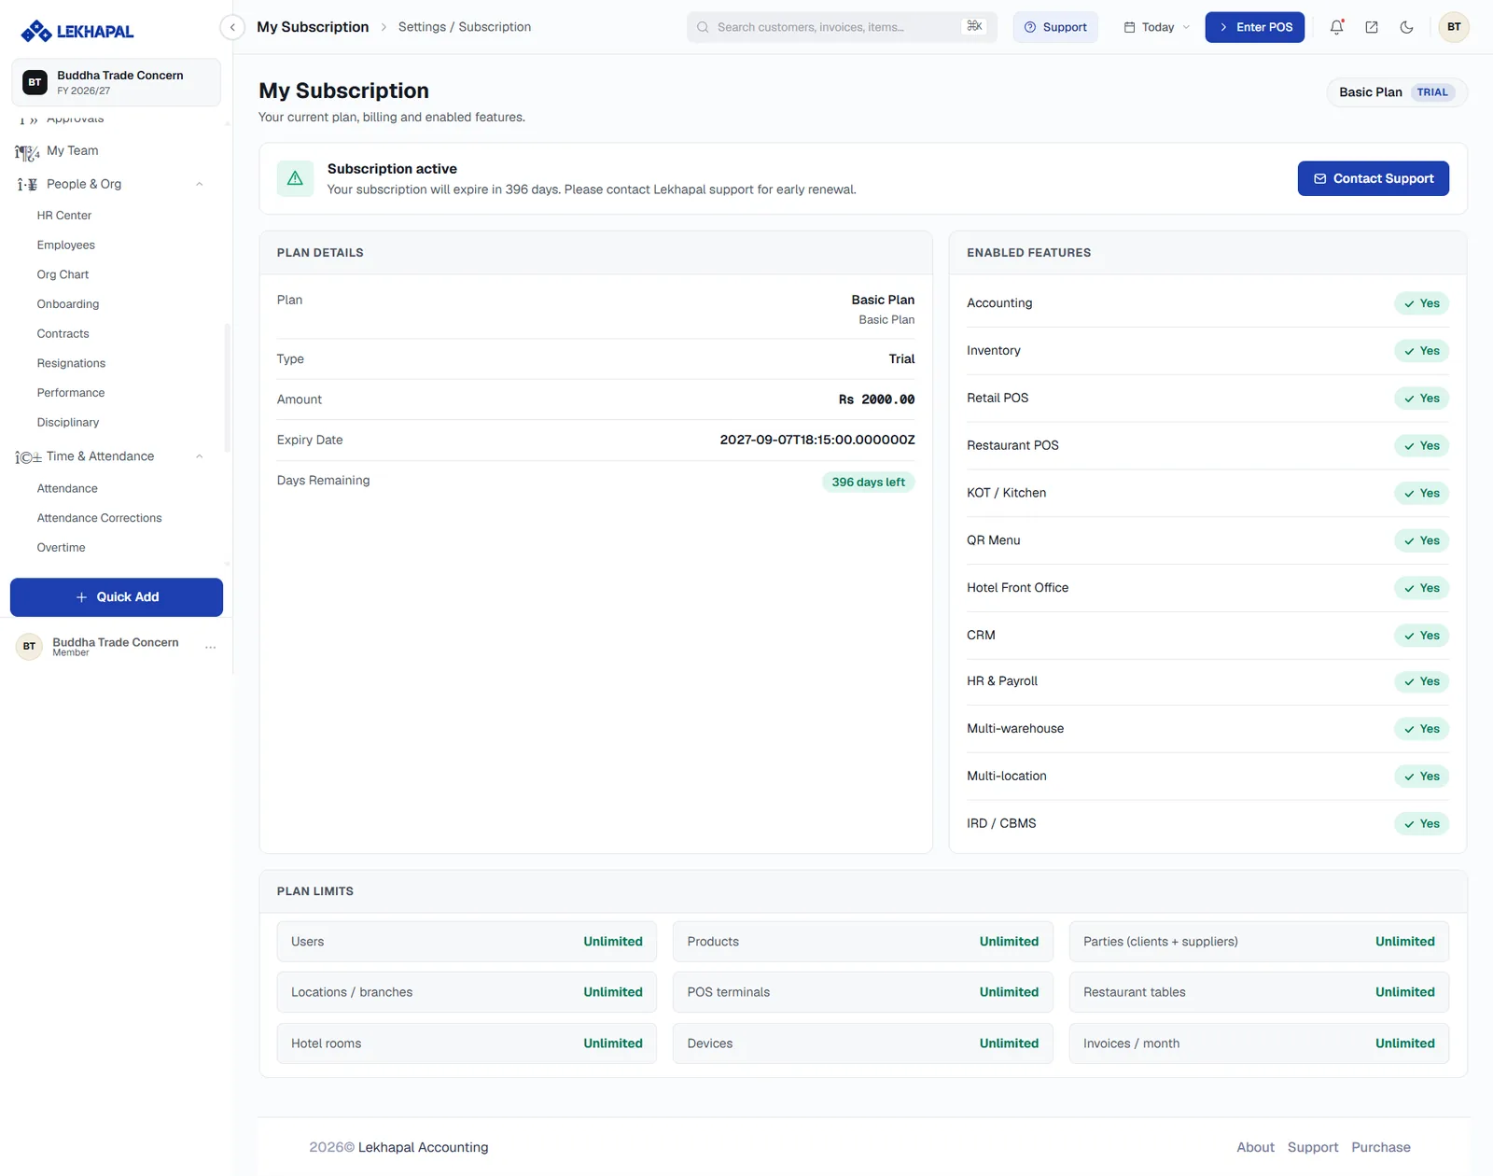The image size is (1493, 1176).
Task: Open the notifications bell
Action: pyautogui.click(x=1337, y=27)
